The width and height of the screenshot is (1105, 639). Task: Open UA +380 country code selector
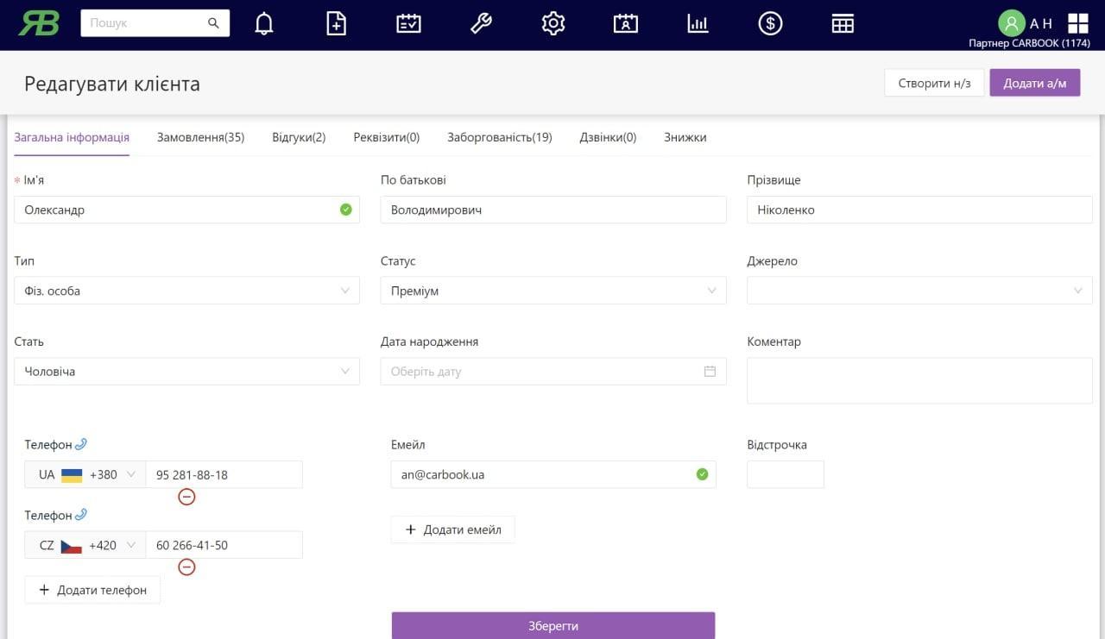tap(86, 474)
